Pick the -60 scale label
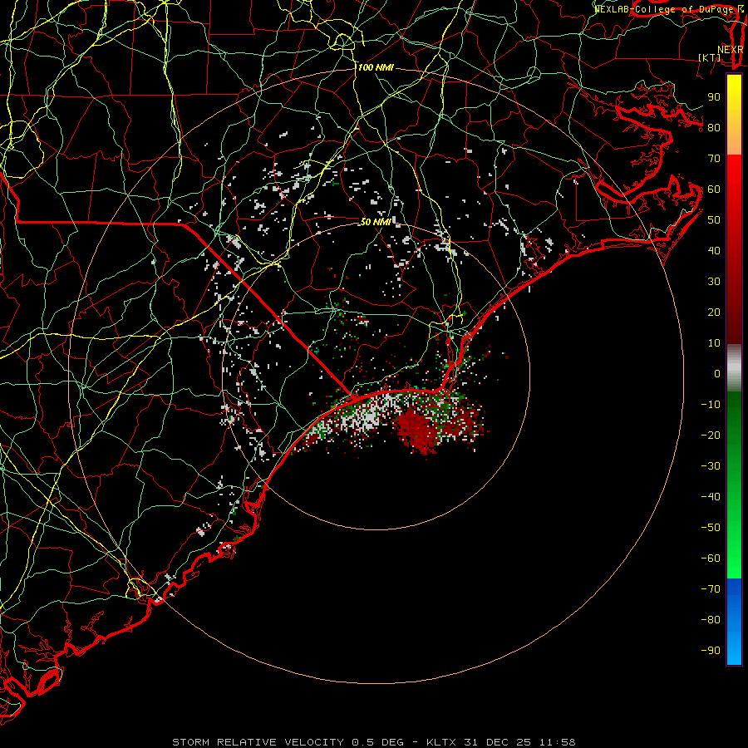Image resolution: width=748 pixels, height=748 pixels. coord(711,559)
